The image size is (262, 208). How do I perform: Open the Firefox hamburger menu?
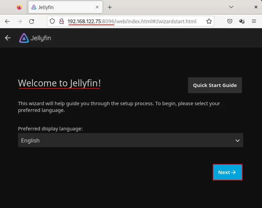254,21
